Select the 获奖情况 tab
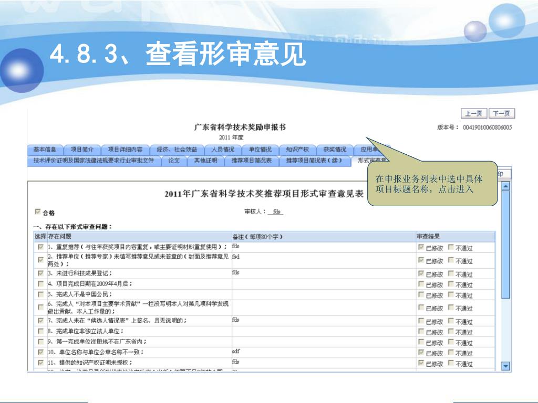Screen dimensions: 538x403 point(335,150)
